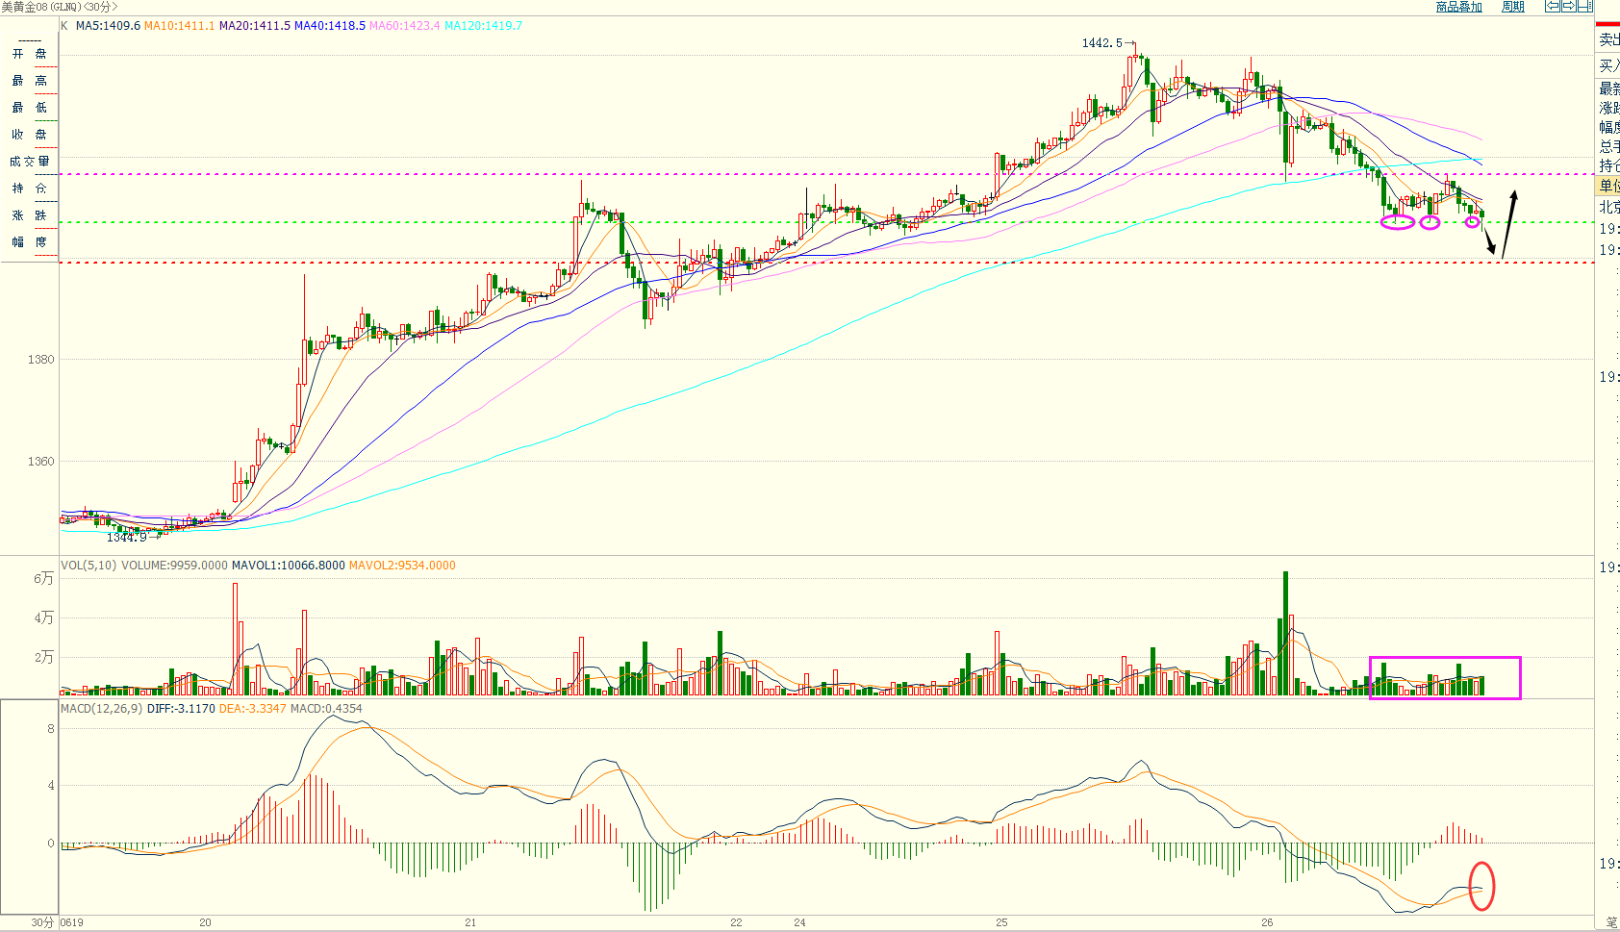Click the MAVOL2:9534.0000 value
Viewport: 1620px width, 932px height.
coord(402,566)
